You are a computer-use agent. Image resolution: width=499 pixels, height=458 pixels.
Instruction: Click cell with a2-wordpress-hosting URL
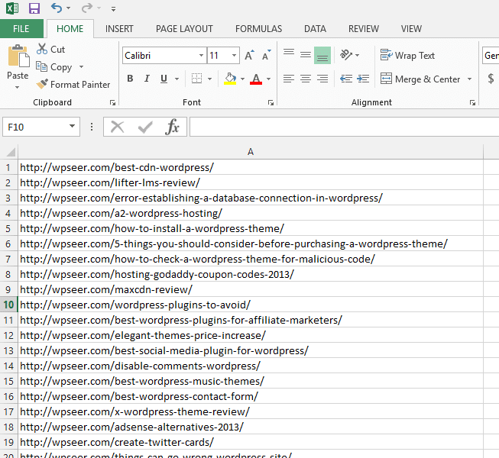(x=251, y=213)
